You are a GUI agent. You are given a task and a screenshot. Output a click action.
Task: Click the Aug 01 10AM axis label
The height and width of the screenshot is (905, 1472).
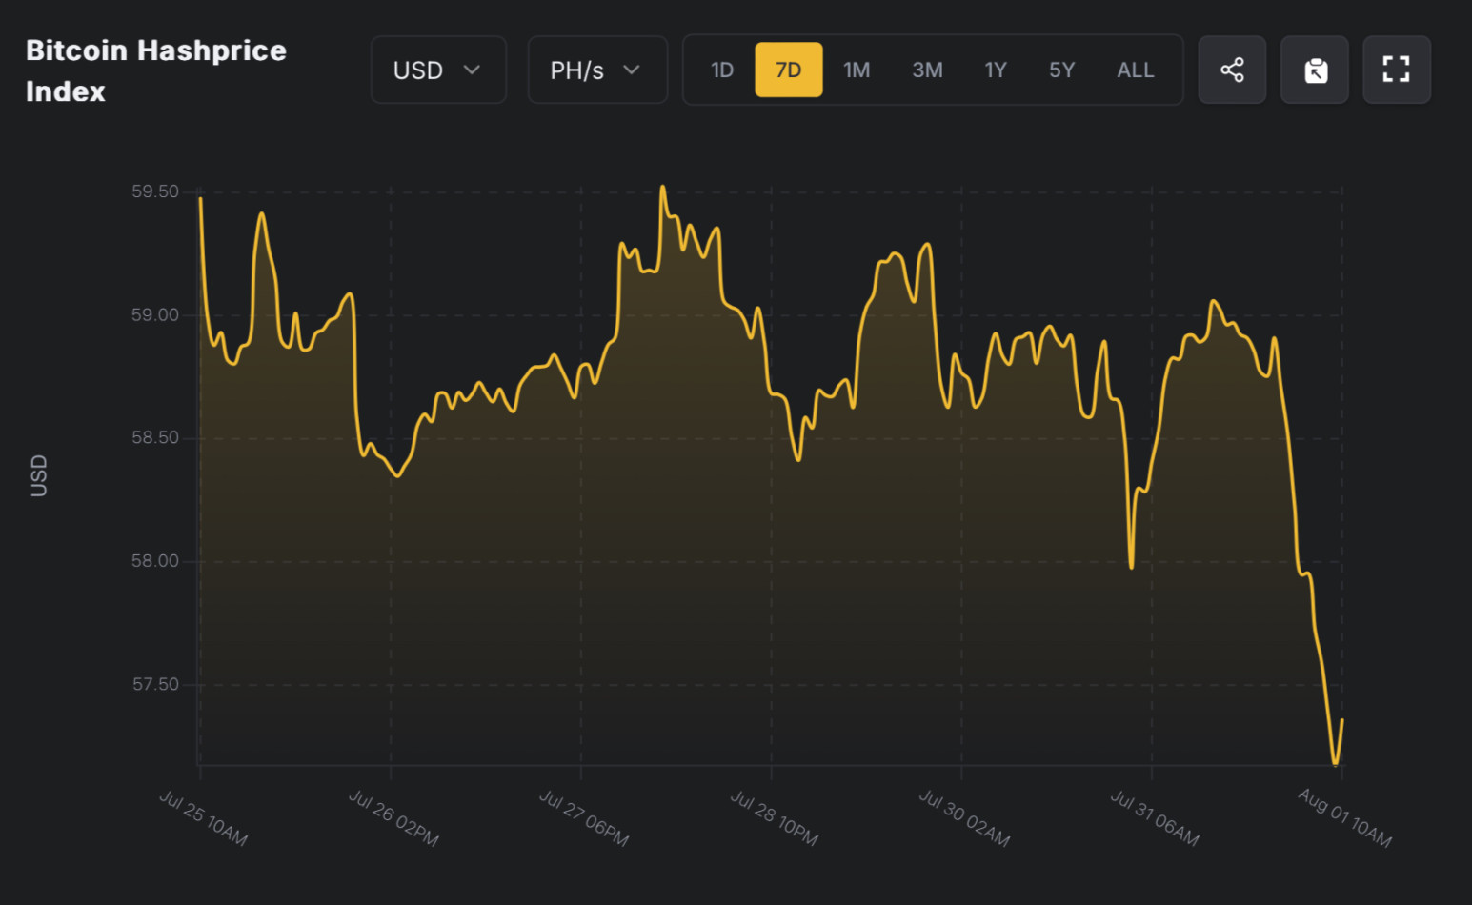click(1345, 817)
